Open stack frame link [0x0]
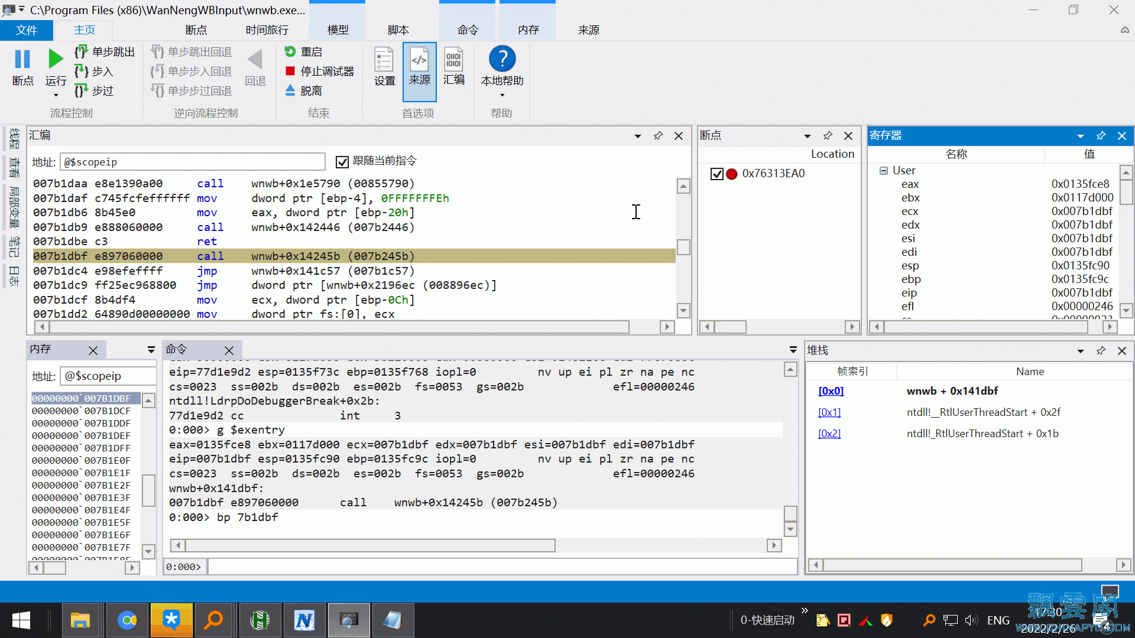The width and height of the screenshot is (1135, 638). [x=831, y=391]
